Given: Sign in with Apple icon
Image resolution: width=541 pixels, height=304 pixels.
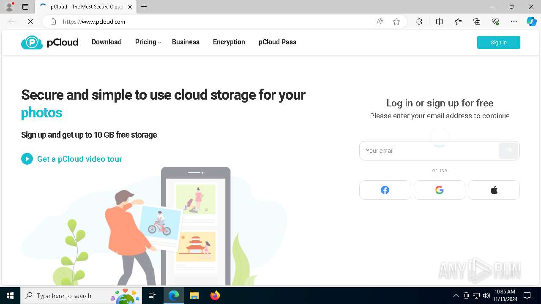Looking at the screenshot, I should [x=494, y=190].
